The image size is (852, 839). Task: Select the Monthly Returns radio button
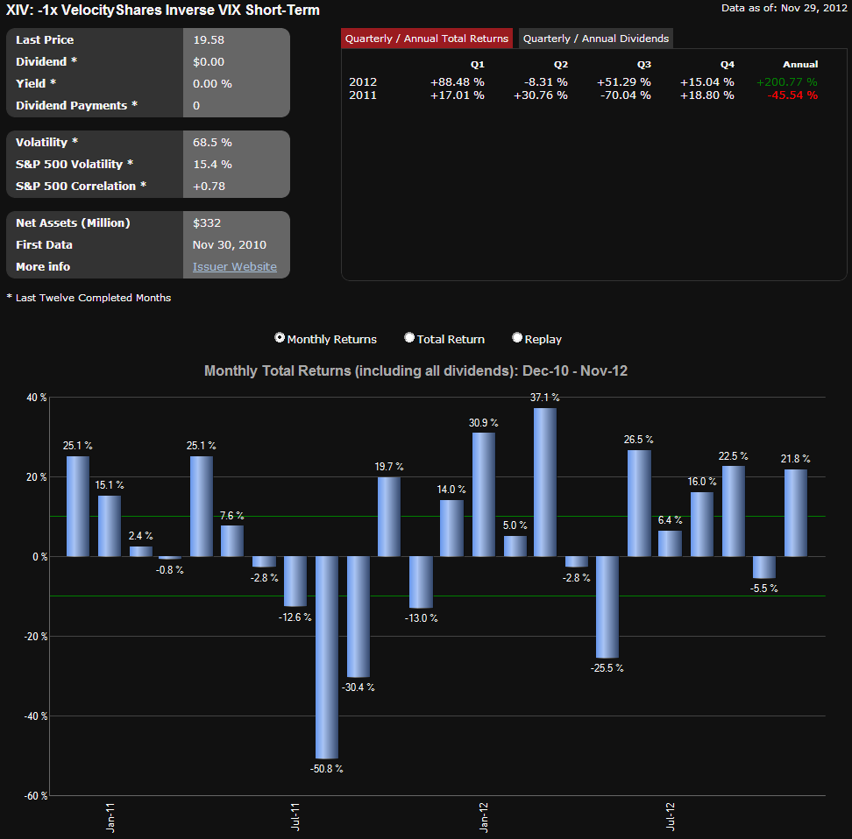pyautogui.click(x=280, y=338)
